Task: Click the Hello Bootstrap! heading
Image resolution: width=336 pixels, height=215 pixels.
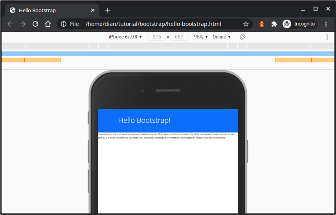Action: point(144,120)
